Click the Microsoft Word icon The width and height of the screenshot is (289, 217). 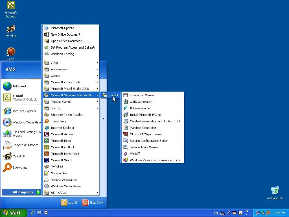(47, 160)
